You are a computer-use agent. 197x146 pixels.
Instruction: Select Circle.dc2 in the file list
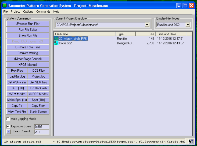point(65,43)
